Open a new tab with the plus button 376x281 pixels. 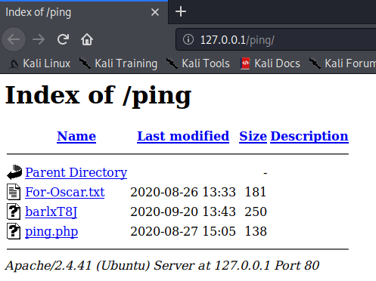click(181, 11)
